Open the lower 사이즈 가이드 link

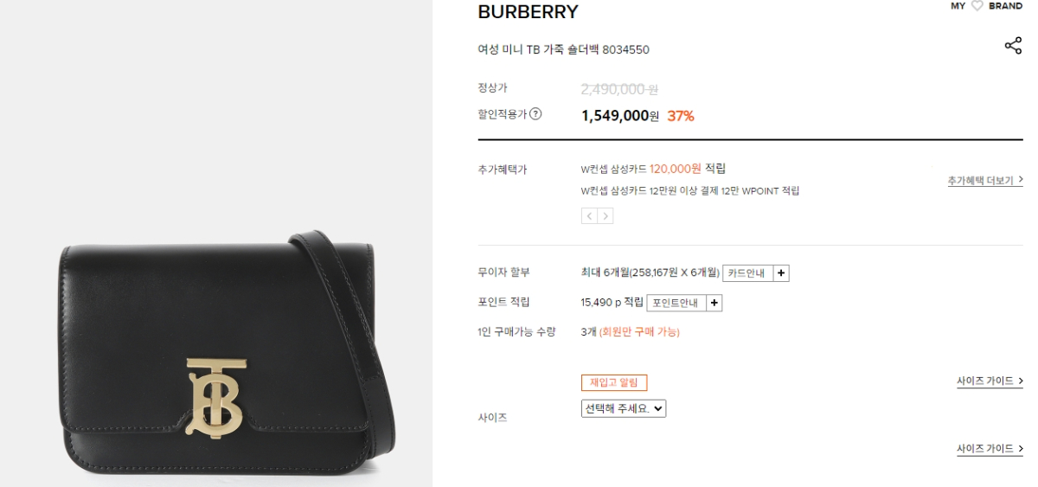(x=990, y=449)
